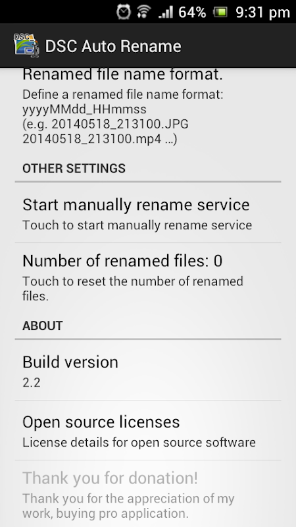Screen dimensions: 296x527
Task: Tap the 9:31 pm clock
Action: pyautogui.click(x=262, y=13)
